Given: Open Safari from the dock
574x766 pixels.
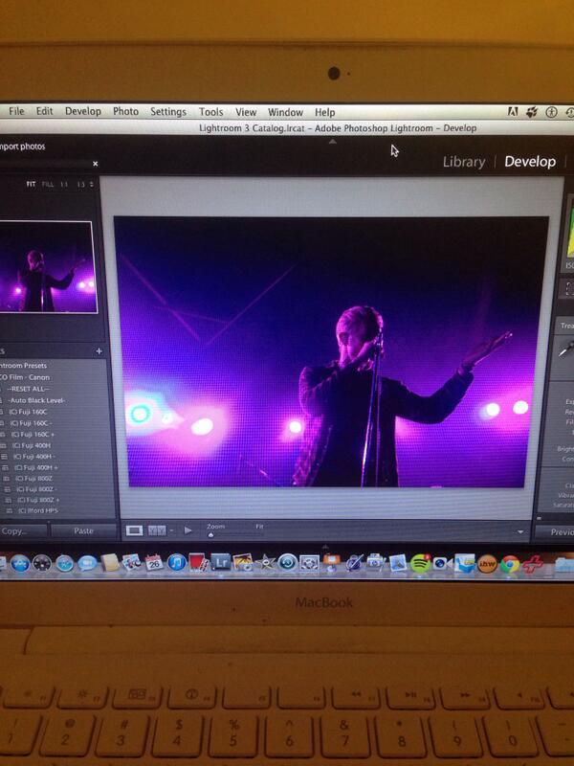Looking at the screenshot, I should (64, 563).
